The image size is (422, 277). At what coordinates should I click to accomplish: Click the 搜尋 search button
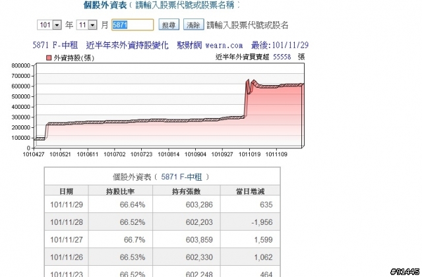(169, 25)
